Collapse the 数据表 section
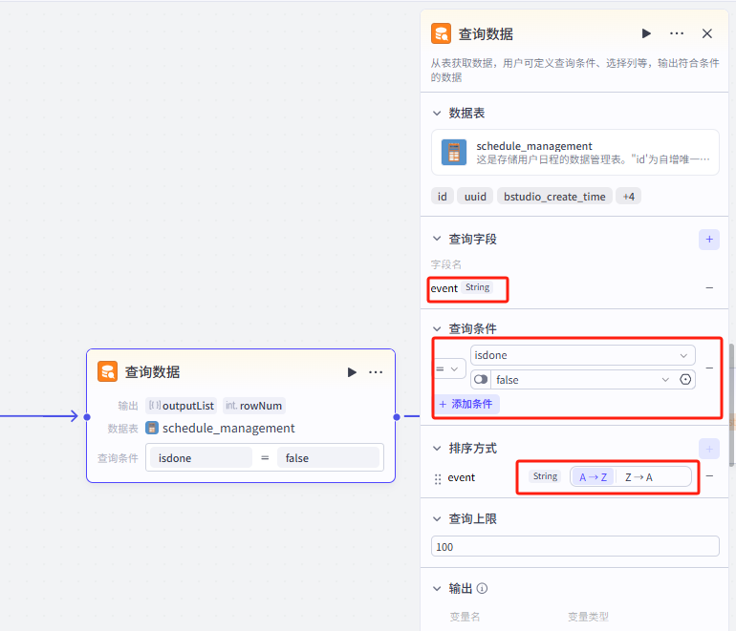The width and height of the screenshot is (736, 631). click(438, 113)
